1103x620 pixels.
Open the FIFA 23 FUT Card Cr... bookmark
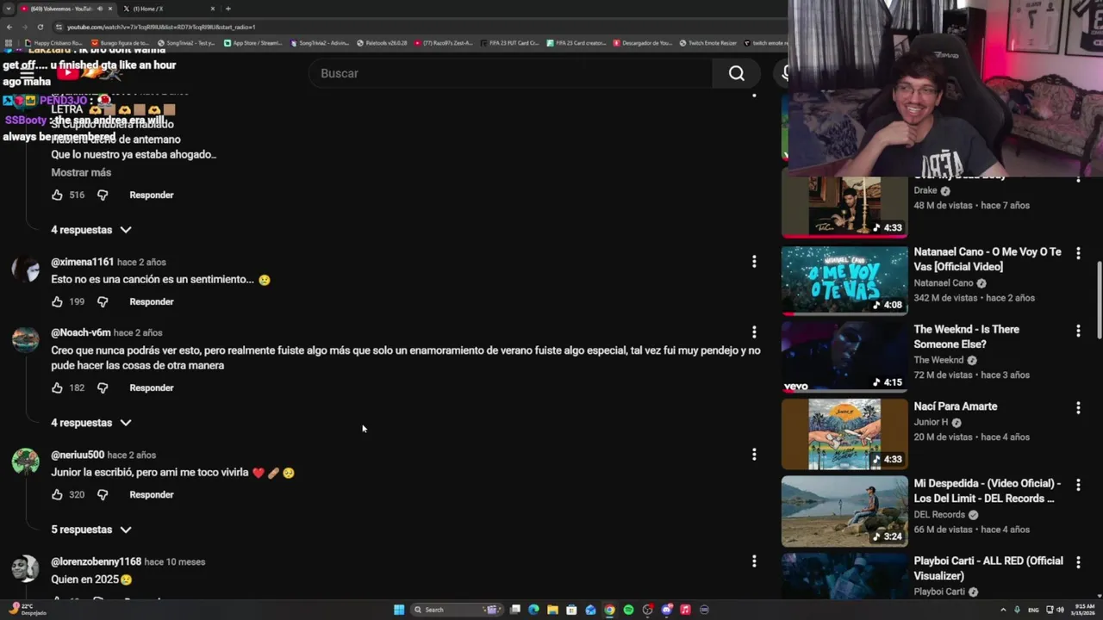tap(508, 42)
